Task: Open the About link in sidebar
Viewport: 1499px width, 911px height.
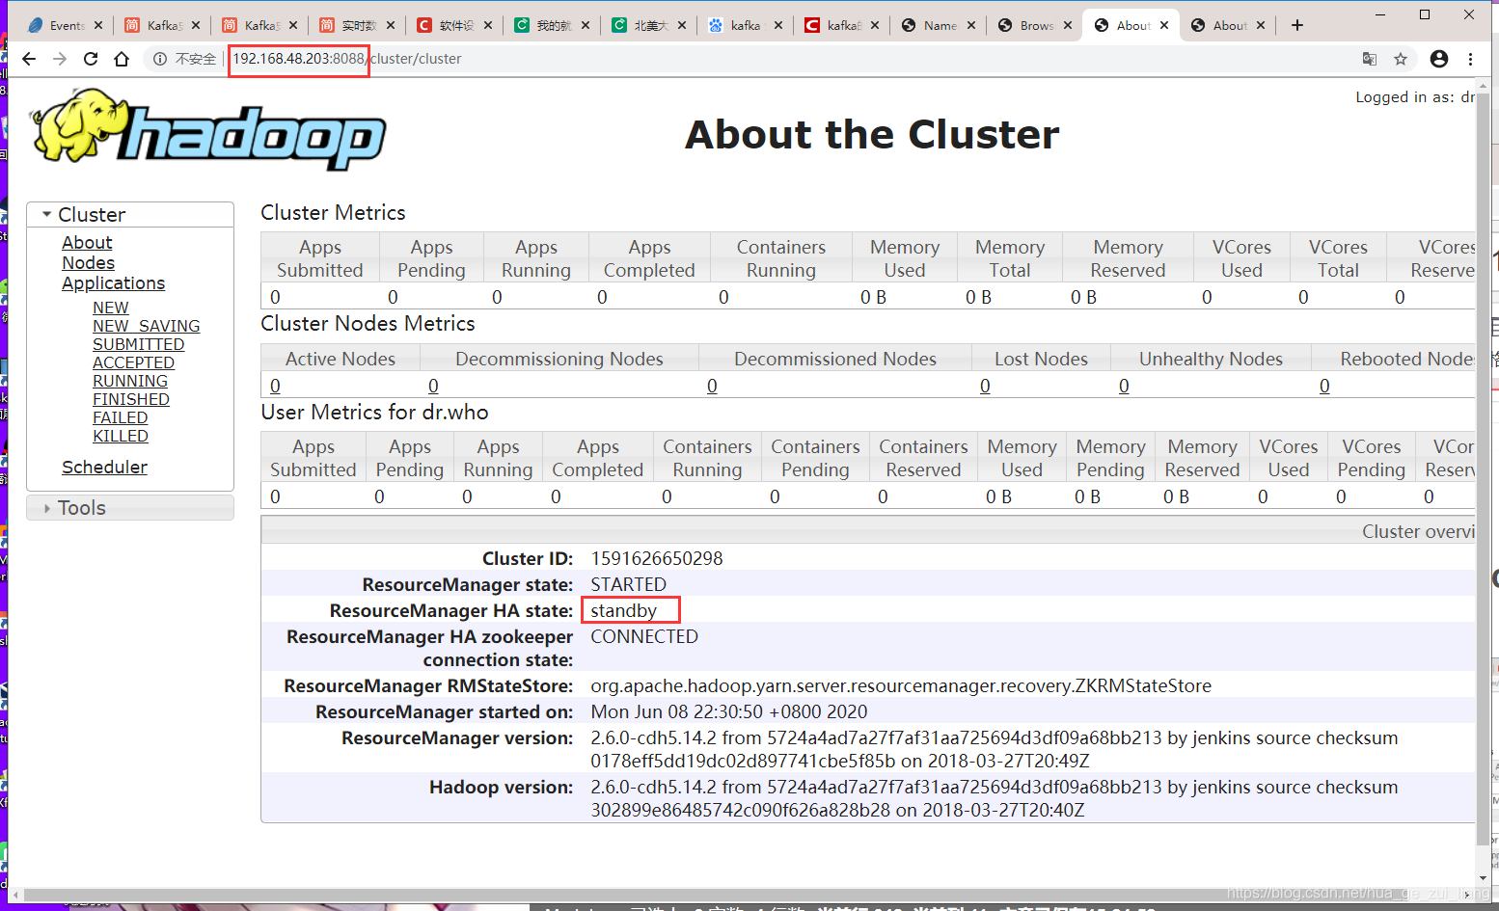Action: tap(87, 243)
